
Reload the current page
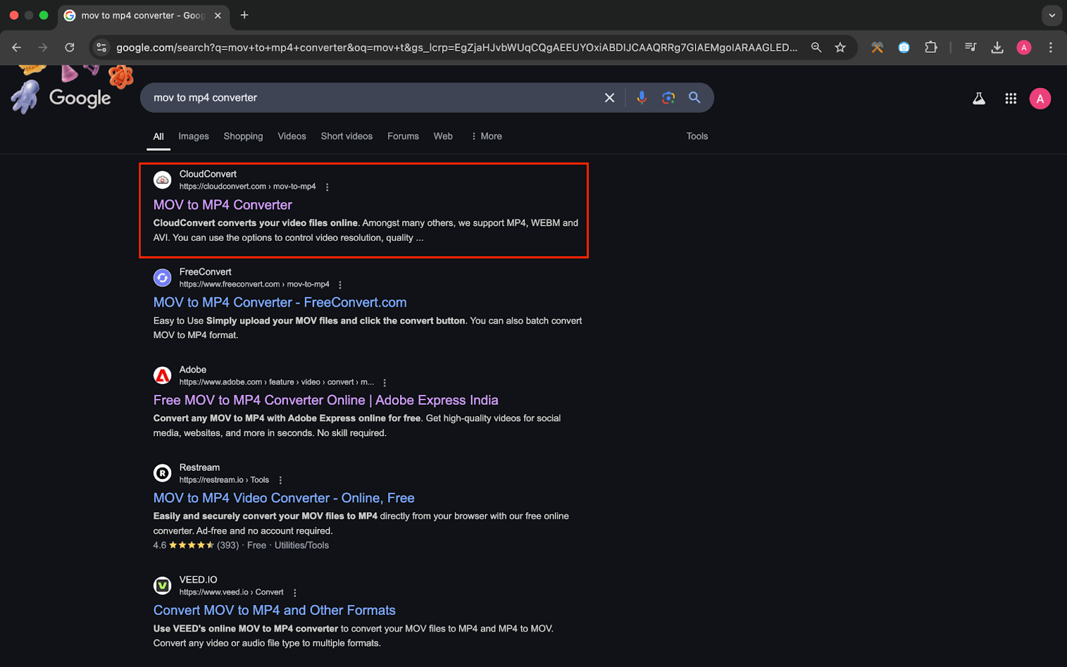coord(69,47)
